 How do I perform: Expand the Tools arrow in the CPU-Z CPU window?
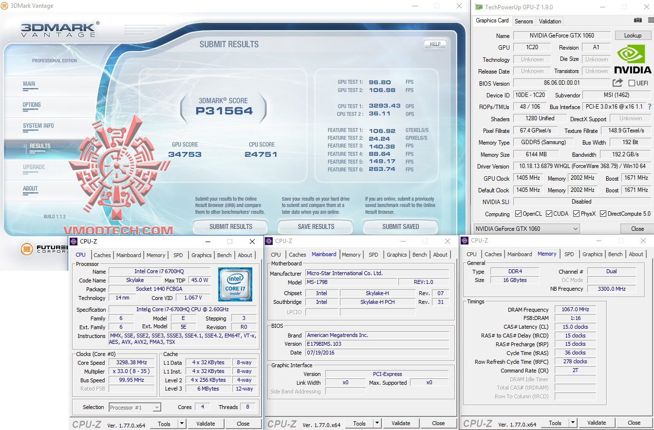(182, 424)
